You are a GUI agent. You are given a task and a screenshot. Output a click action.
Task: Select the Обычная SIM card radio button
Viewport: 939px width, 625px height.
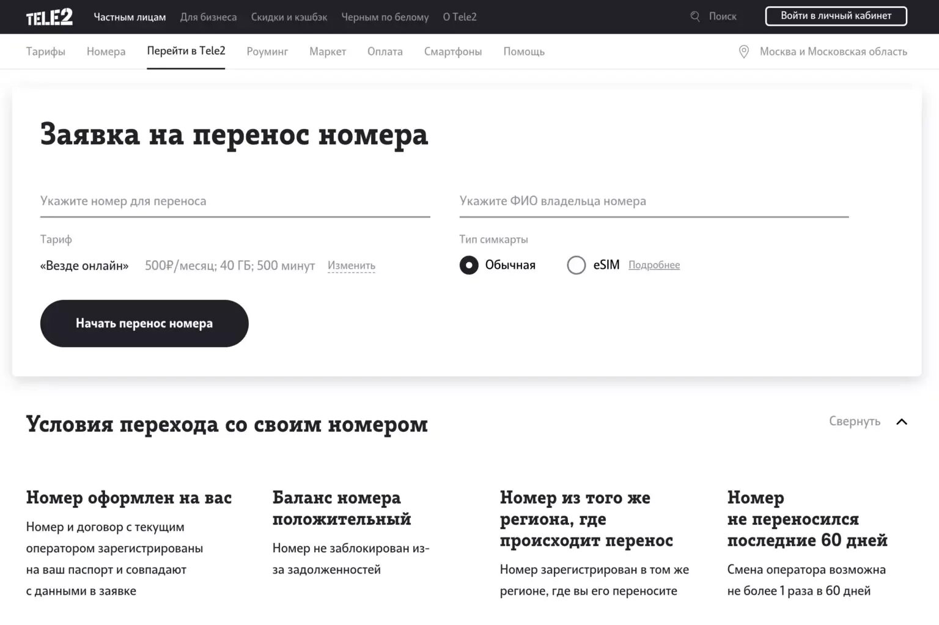tap(469, 265)
